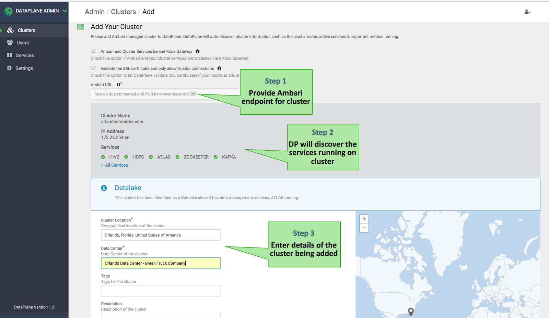The width and height of the screenshot is (549, 318).
Task: Click the map location pin marker
Action: pos(411,312)
